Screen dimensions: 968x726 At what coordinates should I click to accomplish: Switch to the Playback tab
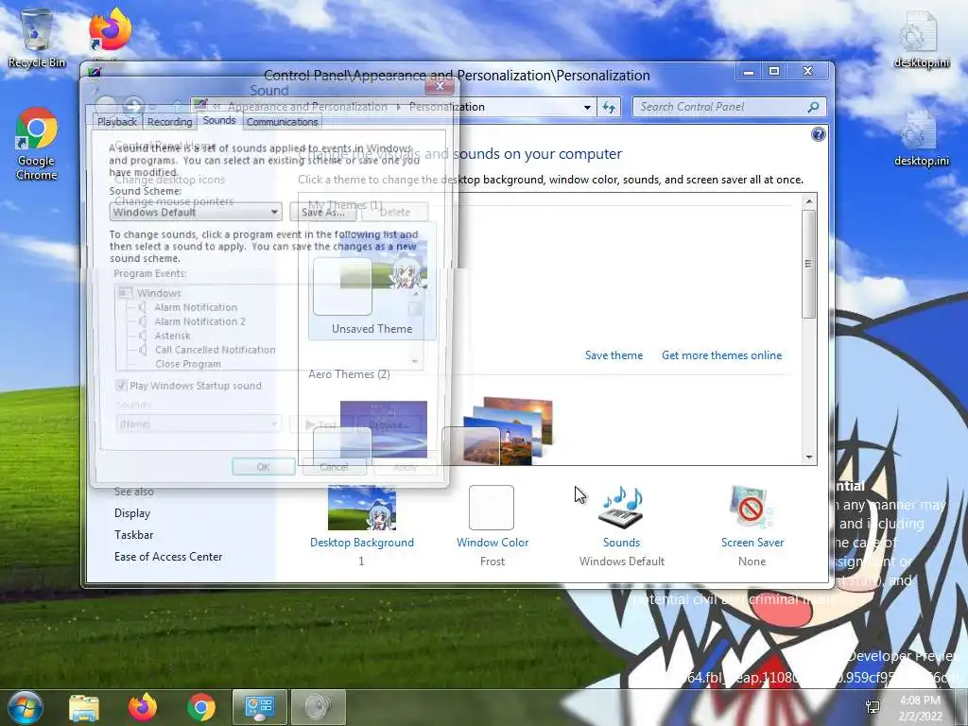(x=117, y=122)
